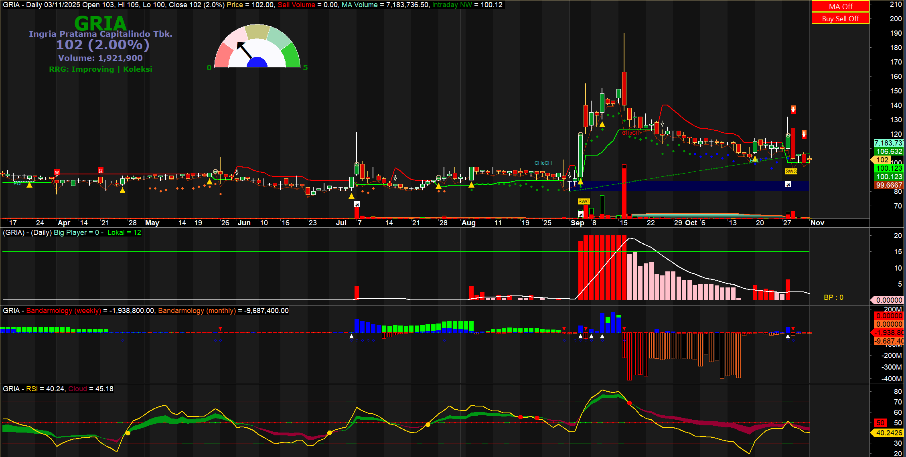The height and width of the screenshot is (457, 906).
Task: Click the cyan CHoCH label in August
Action: 543,163
